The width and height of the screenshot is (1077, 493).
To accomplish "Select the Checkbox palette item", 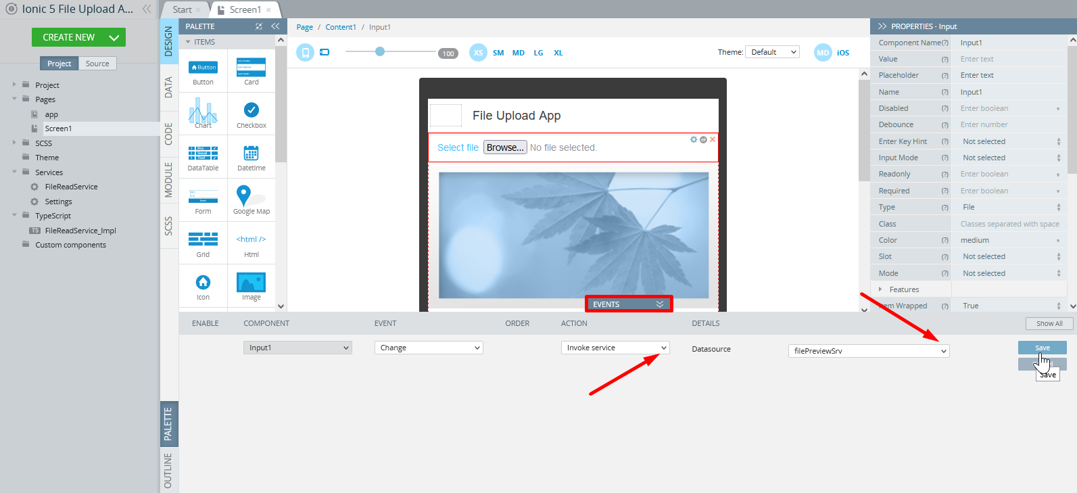I will coord(251,114).
